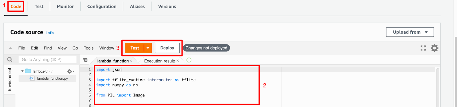
Task: Open editor preferences gear icon
Action: pyautogui.click(x=434, y=48)
